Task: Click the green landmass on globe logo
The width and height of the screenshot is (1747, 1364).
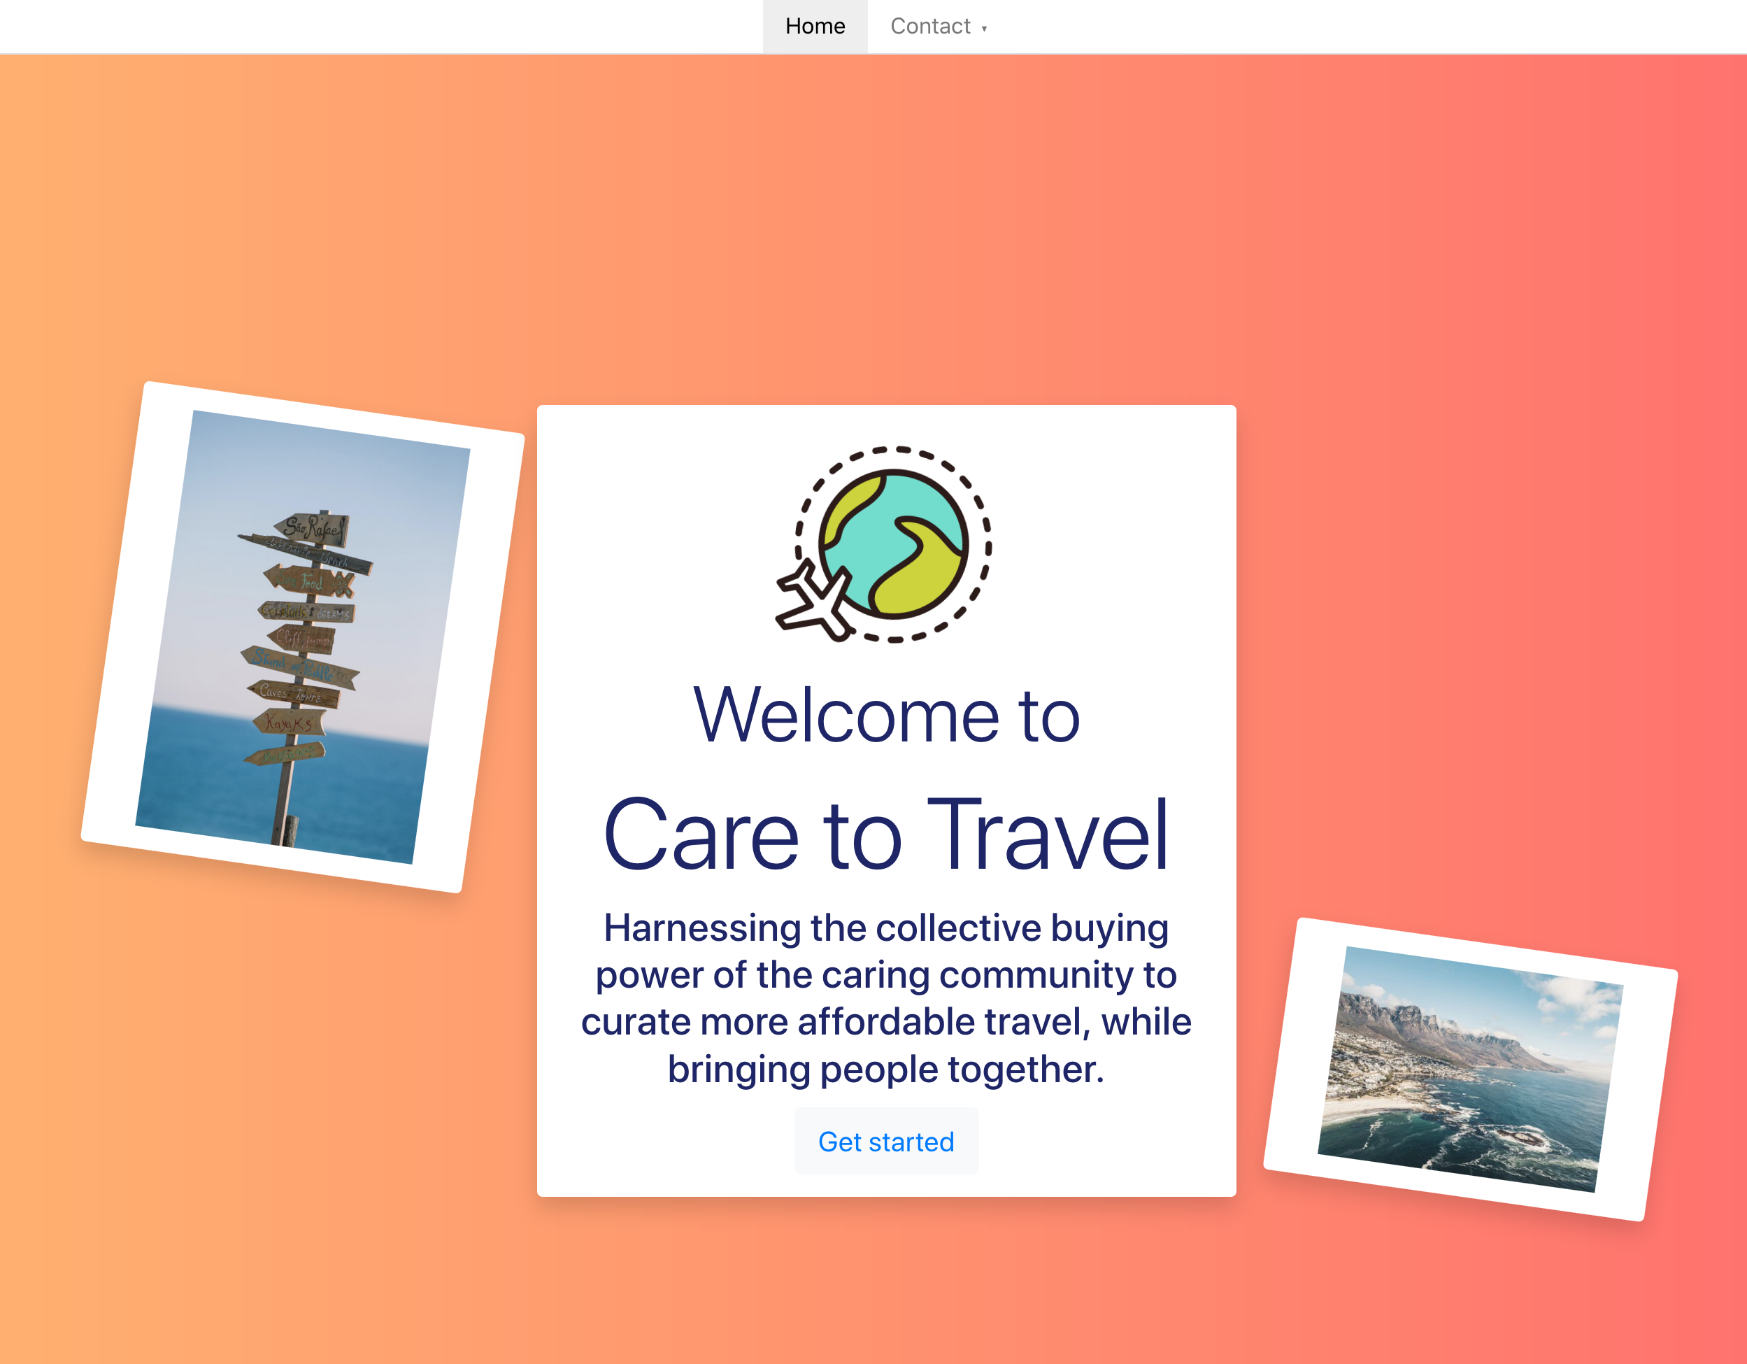Action: [920, 580]
